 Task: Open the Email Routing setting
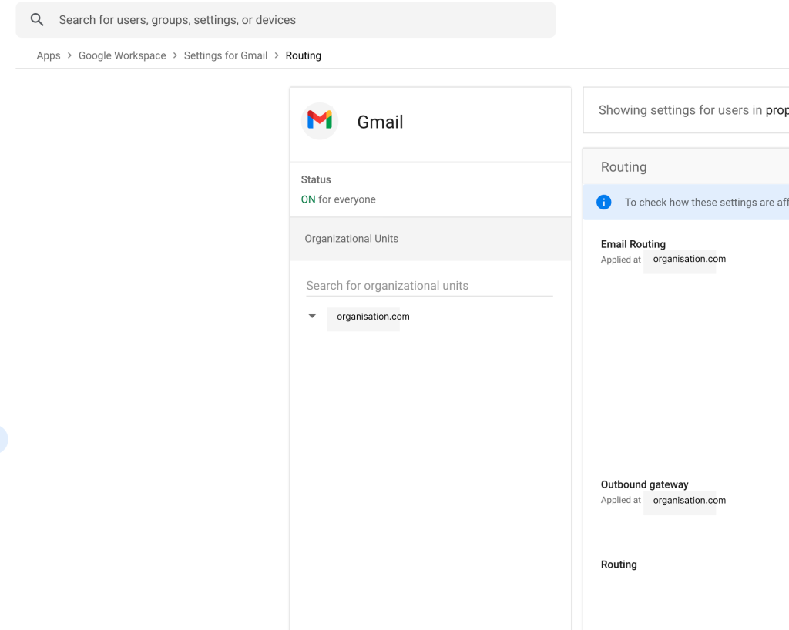click(x=633, y=244)
